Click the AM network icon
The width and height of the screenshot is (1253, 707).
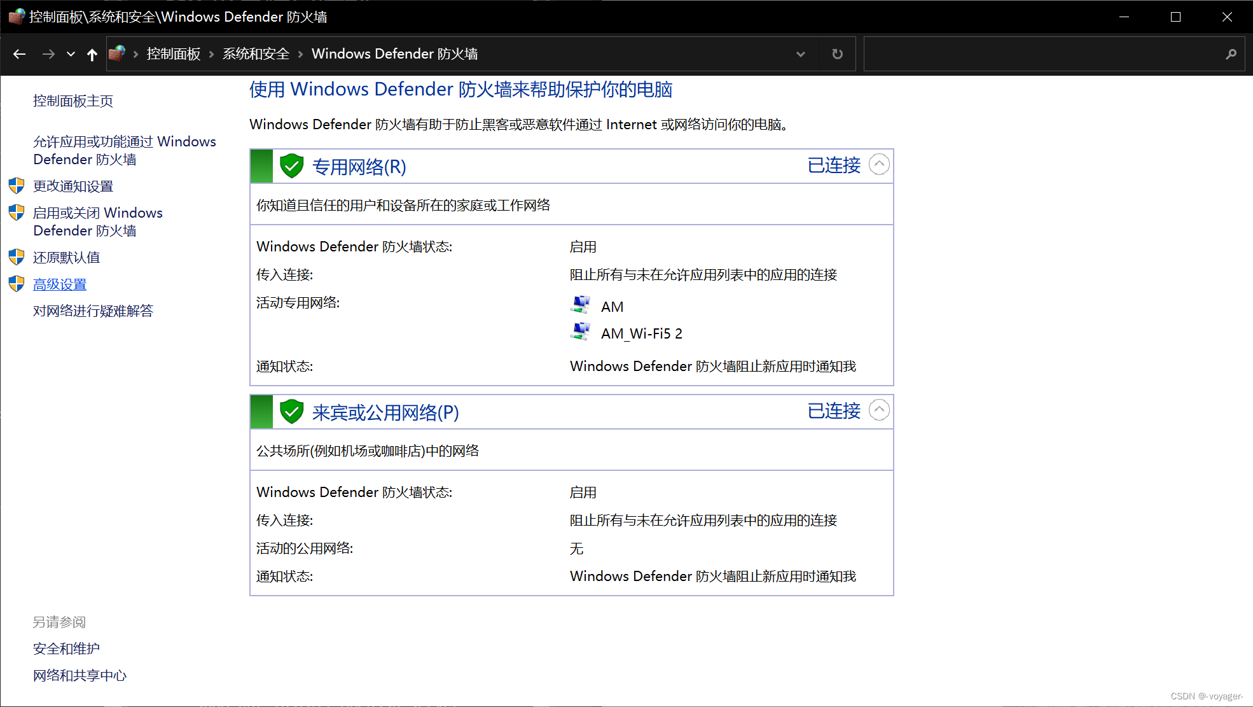[580, 304]
